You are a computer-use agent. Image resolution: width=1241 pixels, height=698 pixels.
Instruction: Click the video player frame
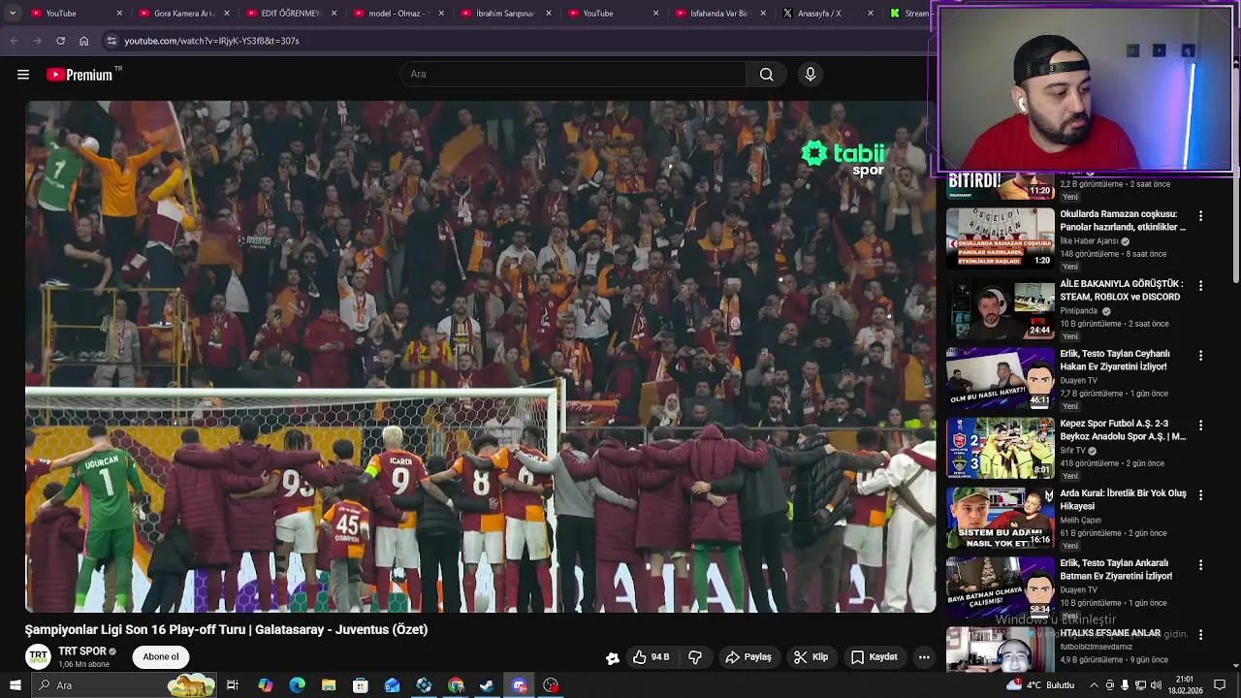click(x=481, y=357)
